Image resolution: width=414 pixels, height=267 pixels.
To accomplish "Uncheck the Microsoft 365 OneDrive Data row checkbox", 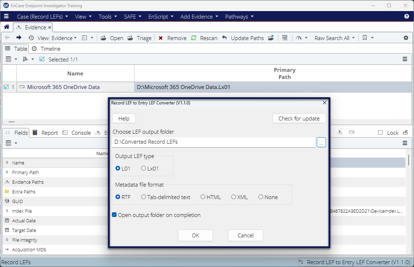I will pos(6,87).
